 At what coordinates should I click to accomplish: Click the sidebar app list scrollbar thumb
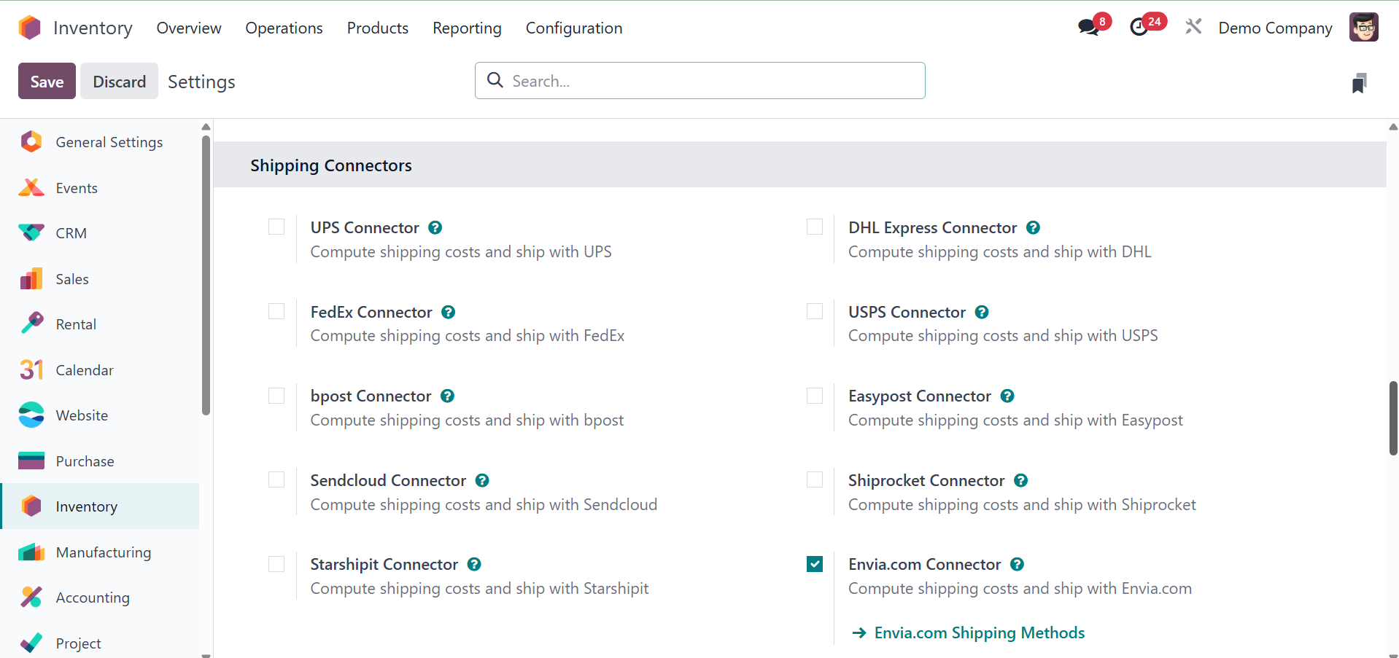tap(206, 275)
